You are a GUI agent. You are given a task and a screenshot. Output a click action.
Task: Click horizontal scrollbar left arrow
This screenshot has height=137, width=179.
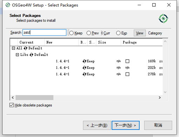13,97
